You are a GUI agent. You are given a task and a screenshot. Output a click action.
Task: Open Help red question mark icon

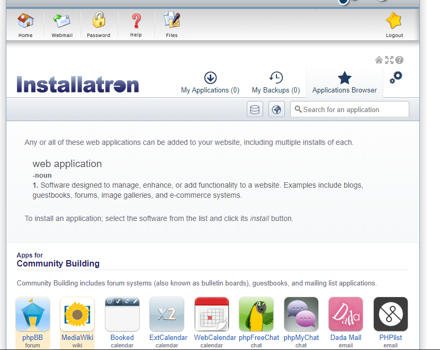point(136,21)
